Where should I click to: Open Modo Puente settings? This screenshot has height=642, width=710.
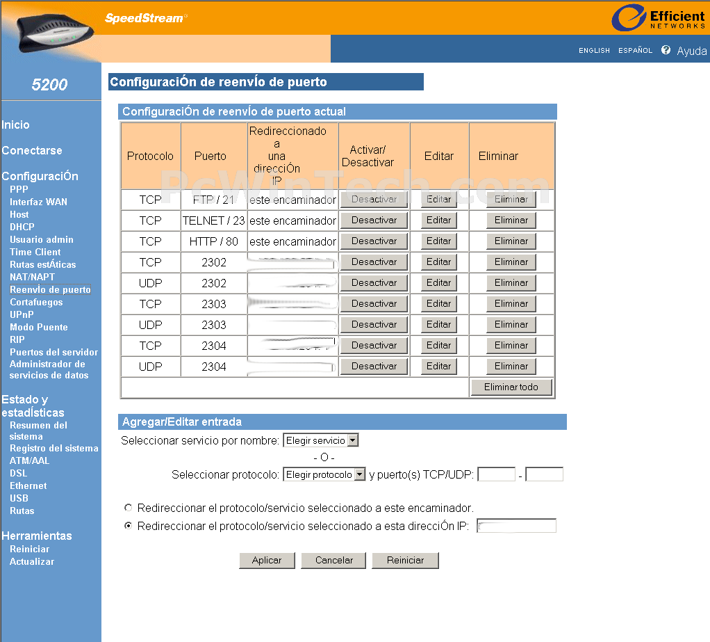pos(39,327)
